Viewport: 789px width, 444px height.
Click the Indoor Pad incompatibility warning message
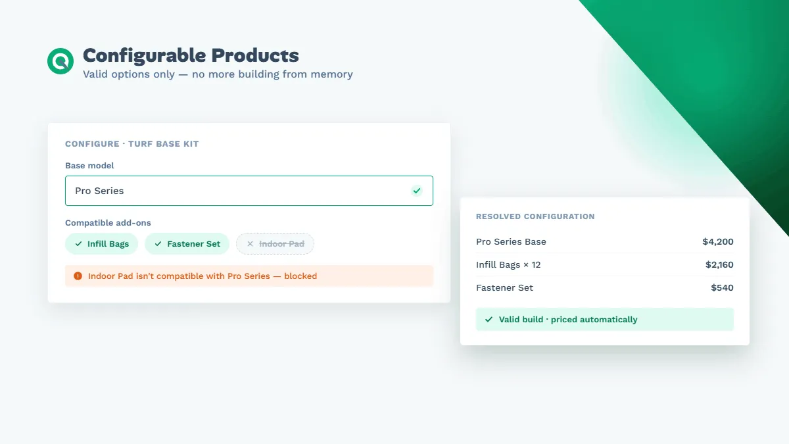(249, 276)
